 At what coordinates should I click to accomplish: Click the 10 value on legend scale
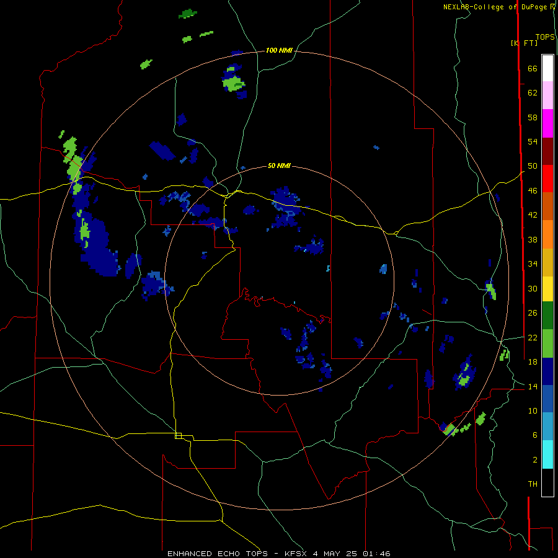click(533, 410)
